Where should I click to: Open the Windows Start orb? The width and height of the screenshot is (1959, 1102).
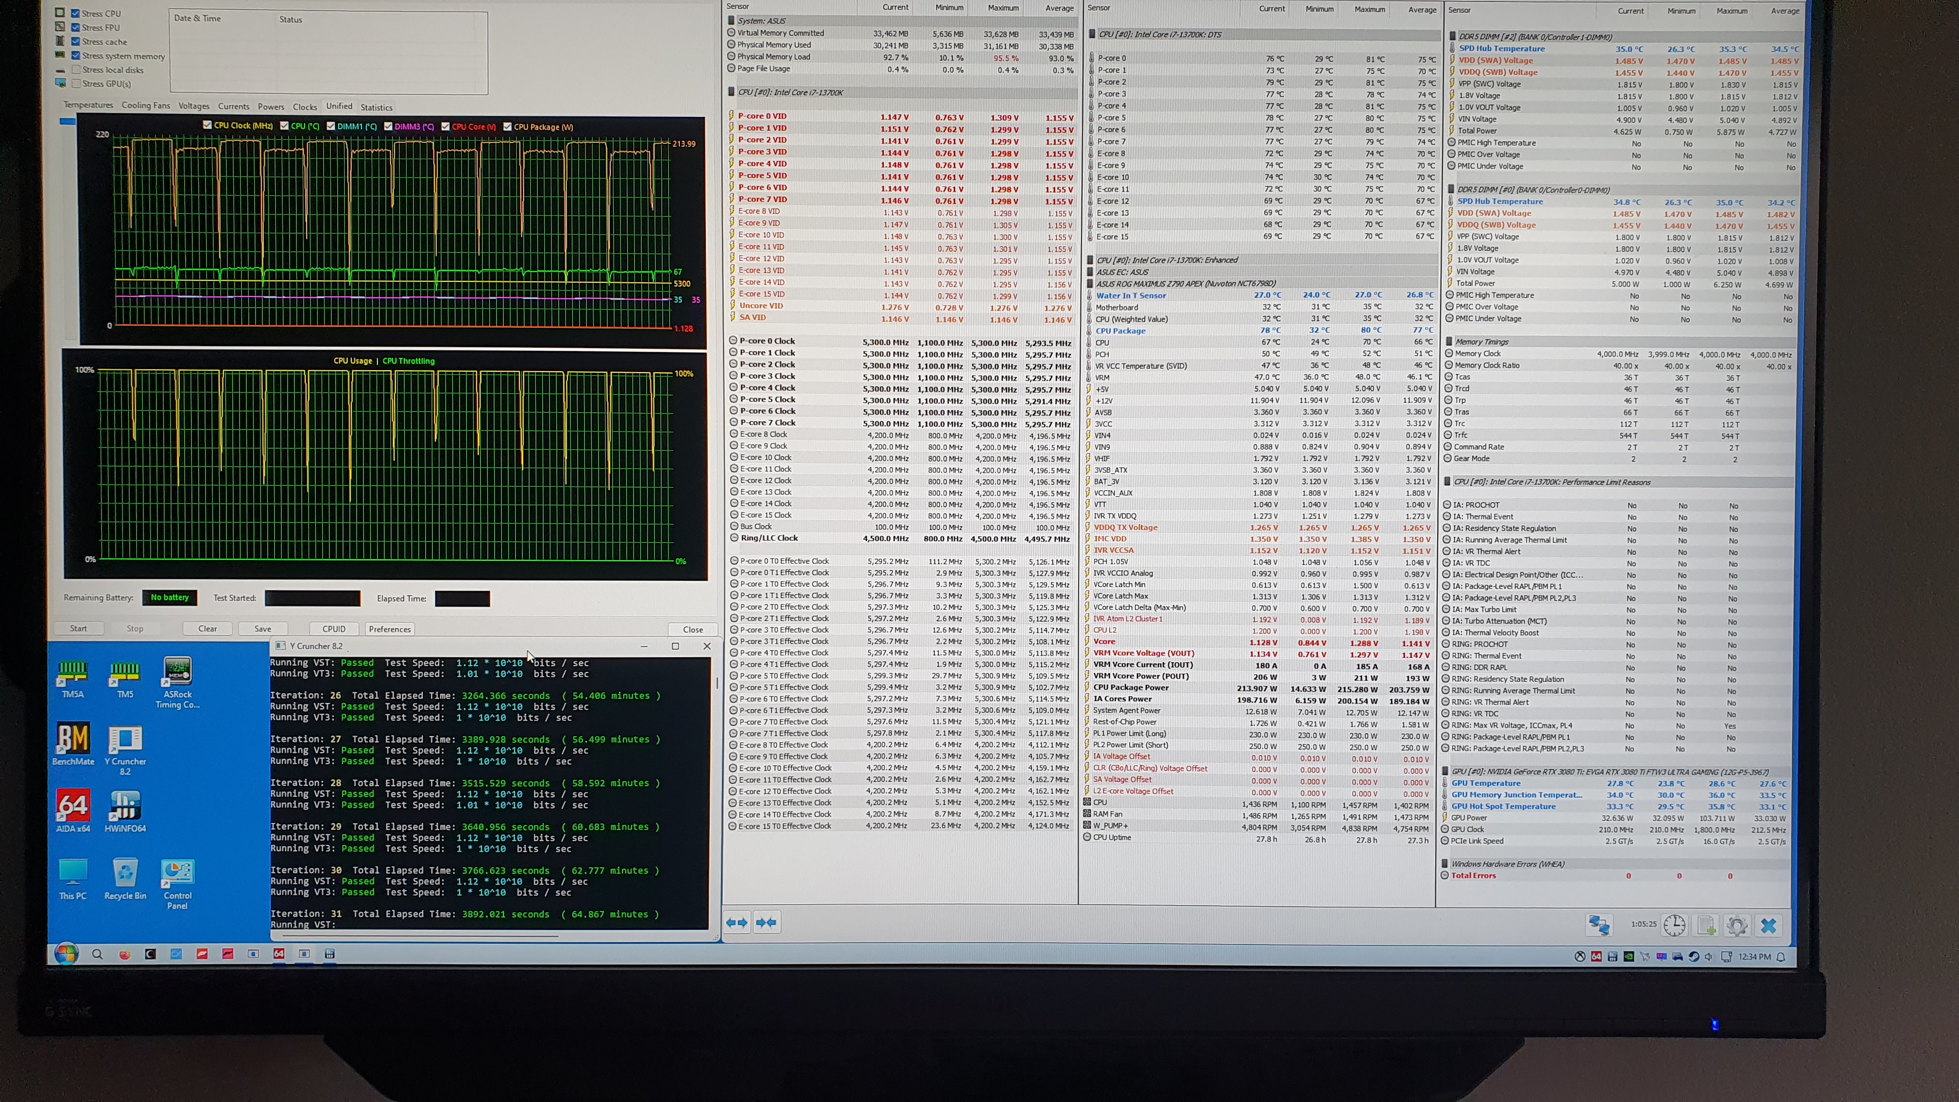(66, 953)
